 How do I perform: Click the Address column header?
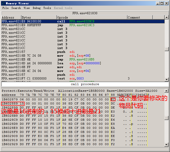(11, 17)
